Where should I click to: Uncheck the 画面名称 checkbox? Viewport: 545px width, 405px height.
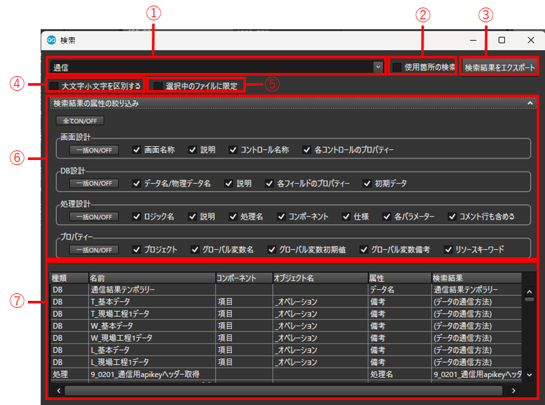tap(137, 150)
